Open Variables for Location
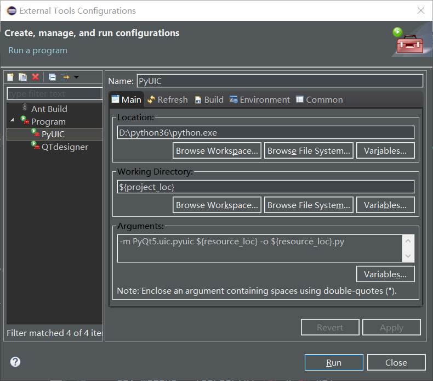The height and width of the screenshot is (381, 433). click(x=385, y=151)
